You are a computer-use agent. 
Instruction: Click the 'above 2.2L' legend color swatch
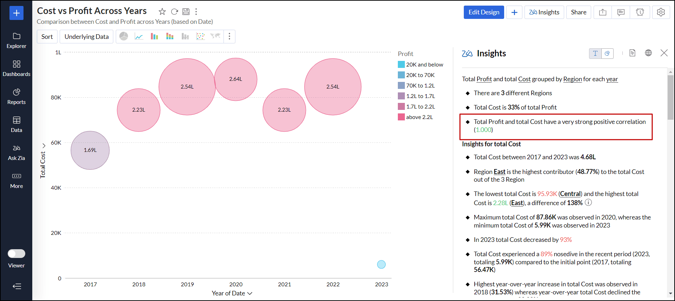click(401, 117)
